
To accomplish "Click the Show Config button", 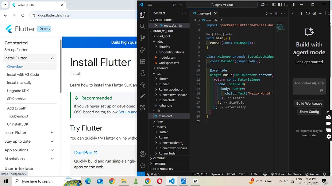I will pos(309,112).
